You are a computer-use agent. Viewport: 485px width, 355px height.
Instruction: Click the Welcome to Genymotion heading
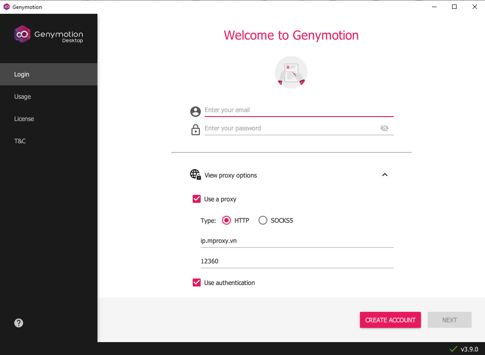tap(291, 35)
